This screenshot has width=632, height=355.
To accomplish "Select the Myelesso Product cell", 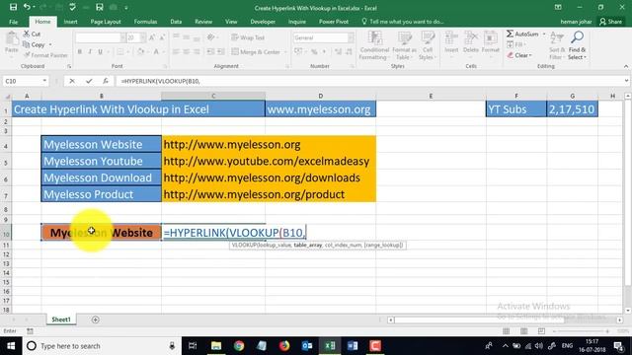I will coord(101,194).
